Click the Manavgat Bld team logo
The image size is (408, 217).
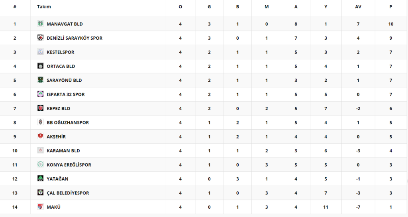tap(40, 23)
